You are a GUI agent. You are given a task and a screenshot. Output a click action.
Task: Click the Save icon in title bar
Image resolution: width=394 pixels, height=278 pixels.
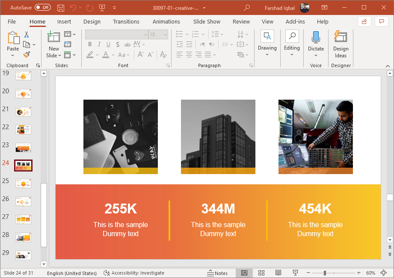[x=61, y=8]
